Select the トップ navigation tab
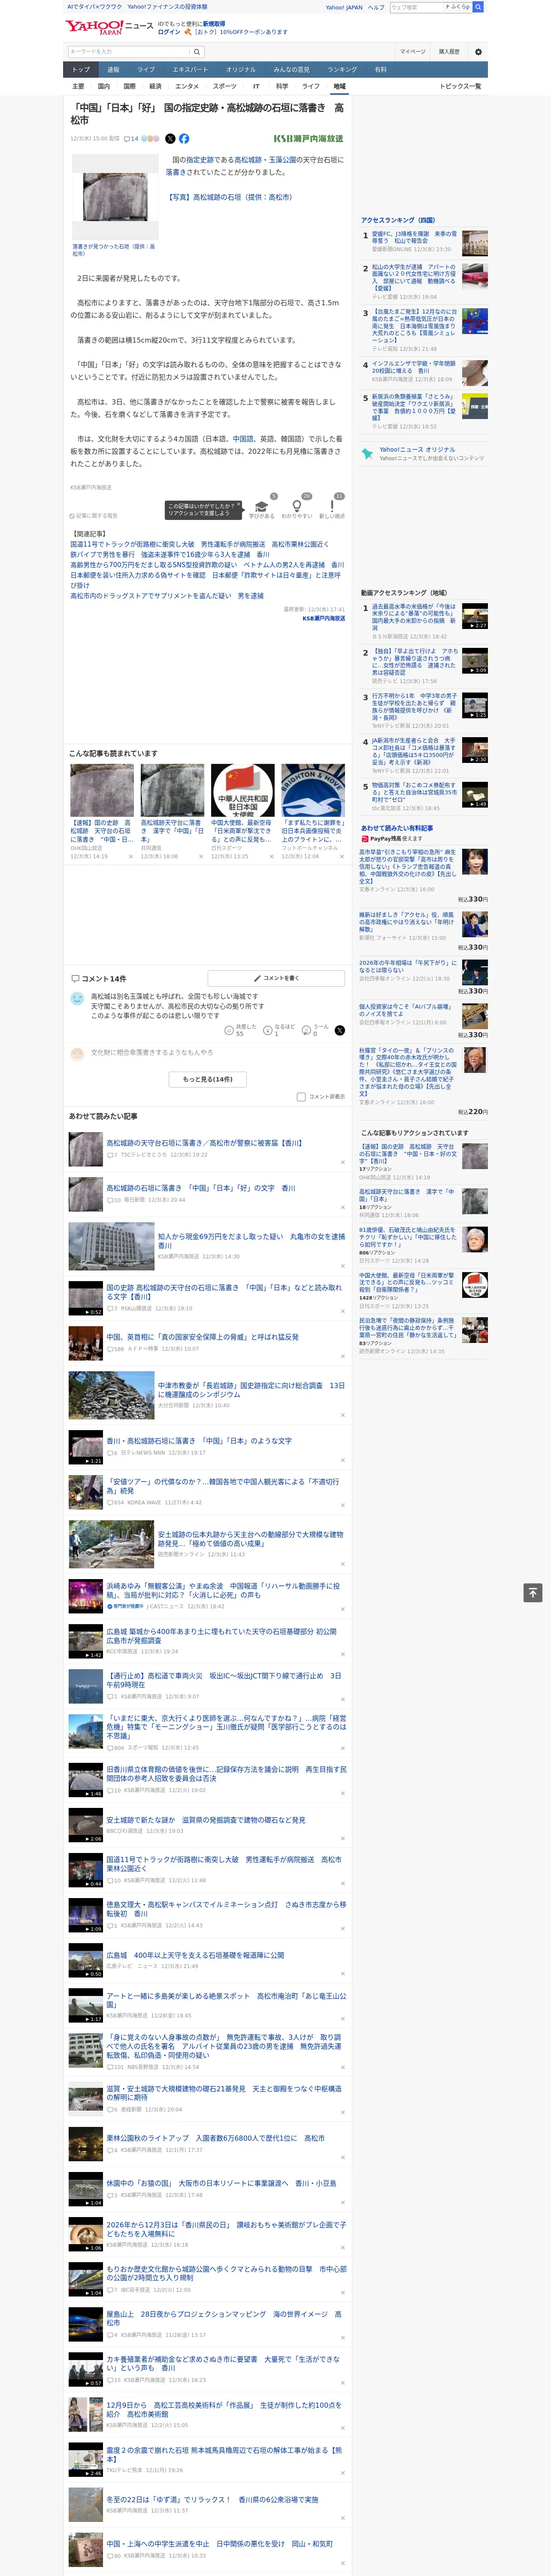551x2576 pixels. [81, 70]
